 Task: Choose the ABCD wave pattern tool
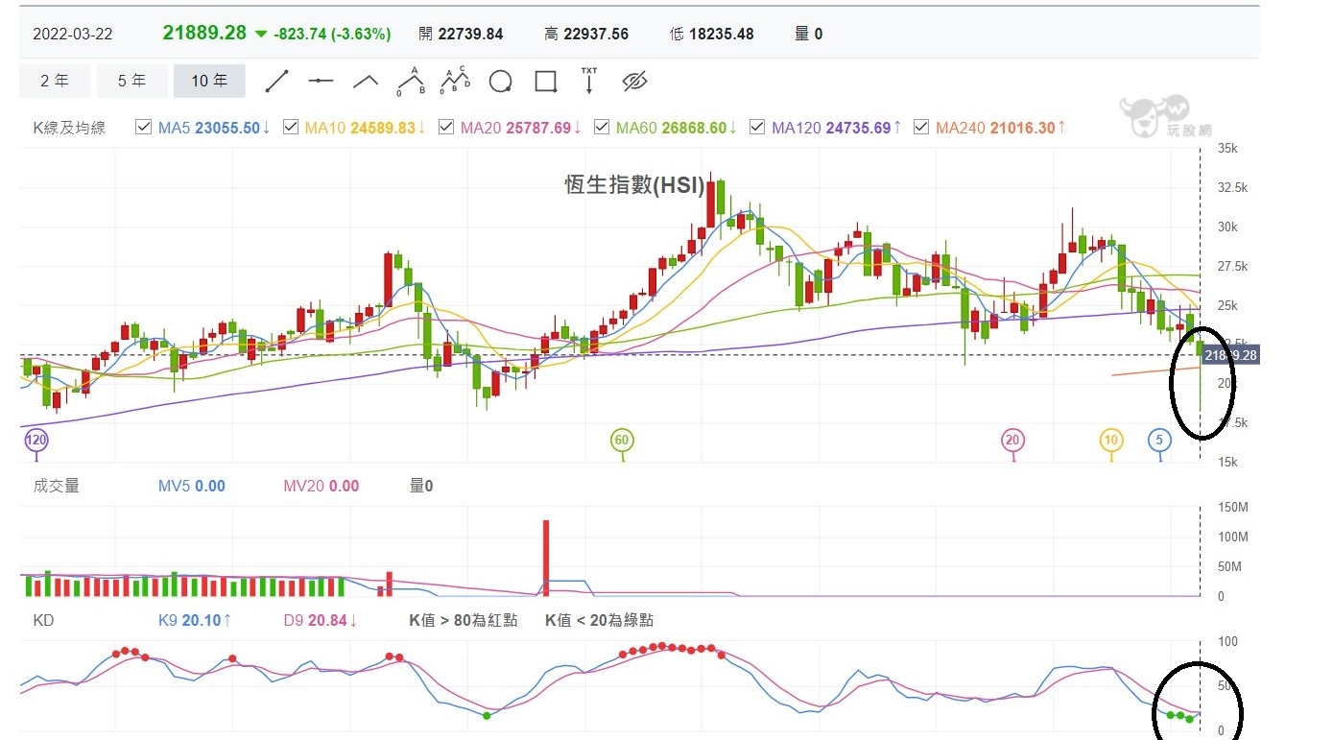[455, 82]
